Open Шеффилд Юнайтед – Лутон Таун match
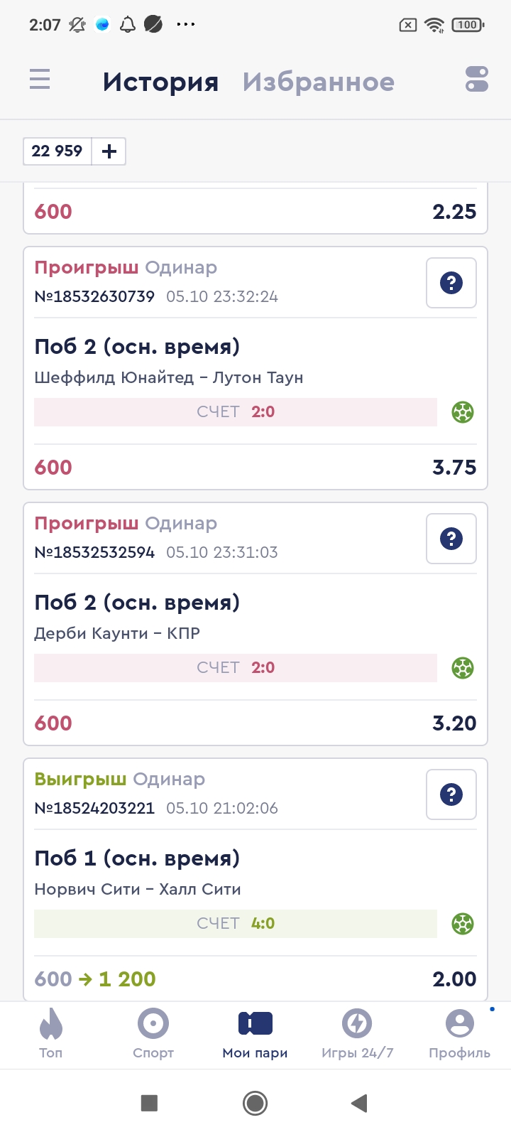This screenshot has width=511, height=1137. pos(169,378)
